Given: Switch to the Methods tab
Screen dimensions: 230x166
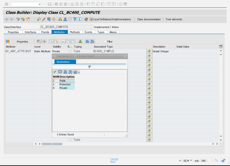Looking at the screenshot, I should [75, 32].
